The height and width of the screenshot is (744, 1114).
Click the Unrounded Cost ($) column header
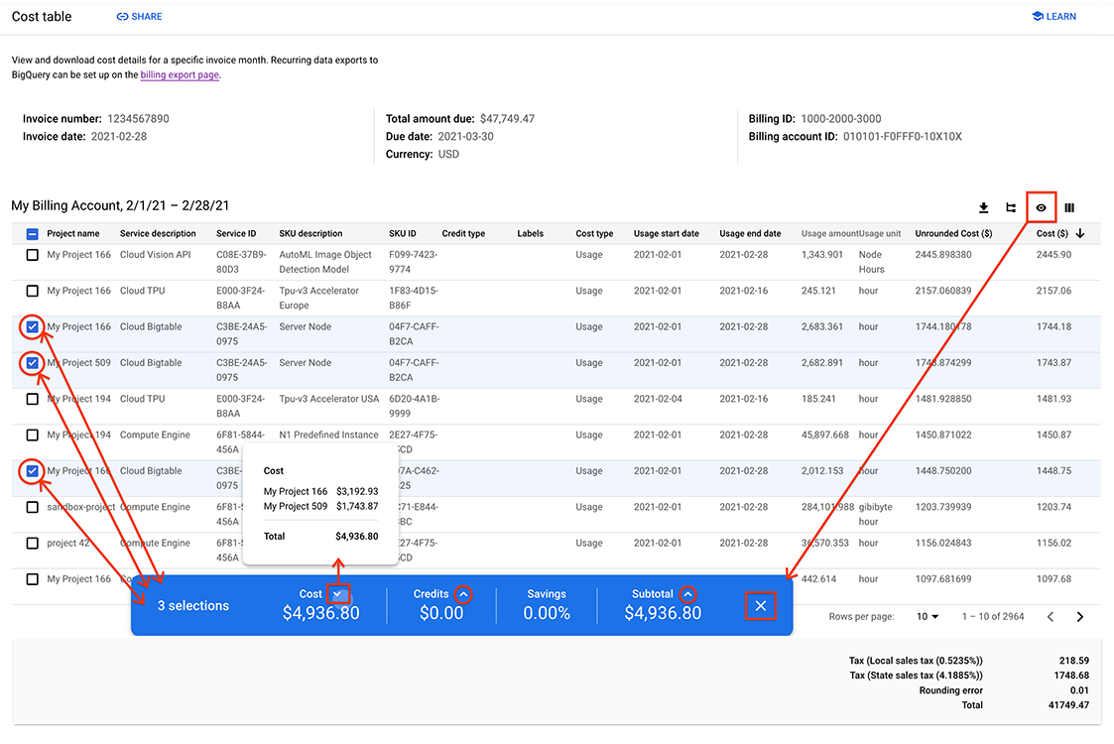[x=953, y=234]
